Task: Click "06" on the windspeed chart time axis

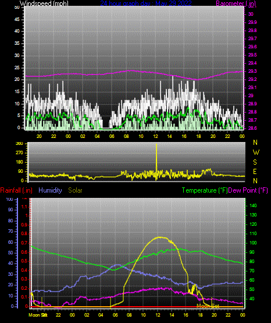Action: point(112,136)
